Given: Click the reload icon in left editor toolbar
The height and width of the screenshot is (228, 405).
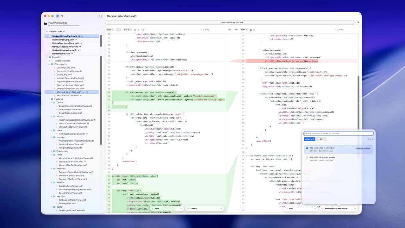Looking at the screenshot, I should click(x=135, y=30).
